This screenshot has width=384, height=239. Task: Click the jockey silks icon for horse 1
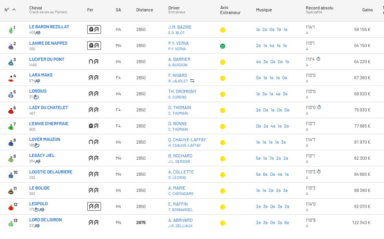[x=11, y=30]
